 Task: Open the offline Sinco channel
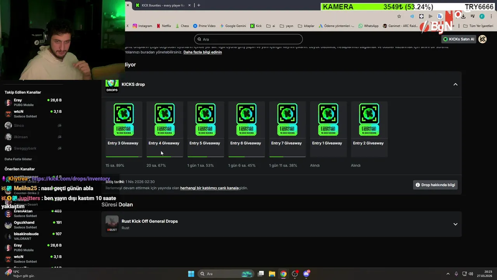[x=33, y=125]
